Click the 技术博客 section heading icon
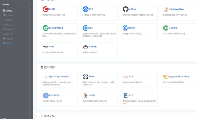197x119 pixels. click(42, 67)
